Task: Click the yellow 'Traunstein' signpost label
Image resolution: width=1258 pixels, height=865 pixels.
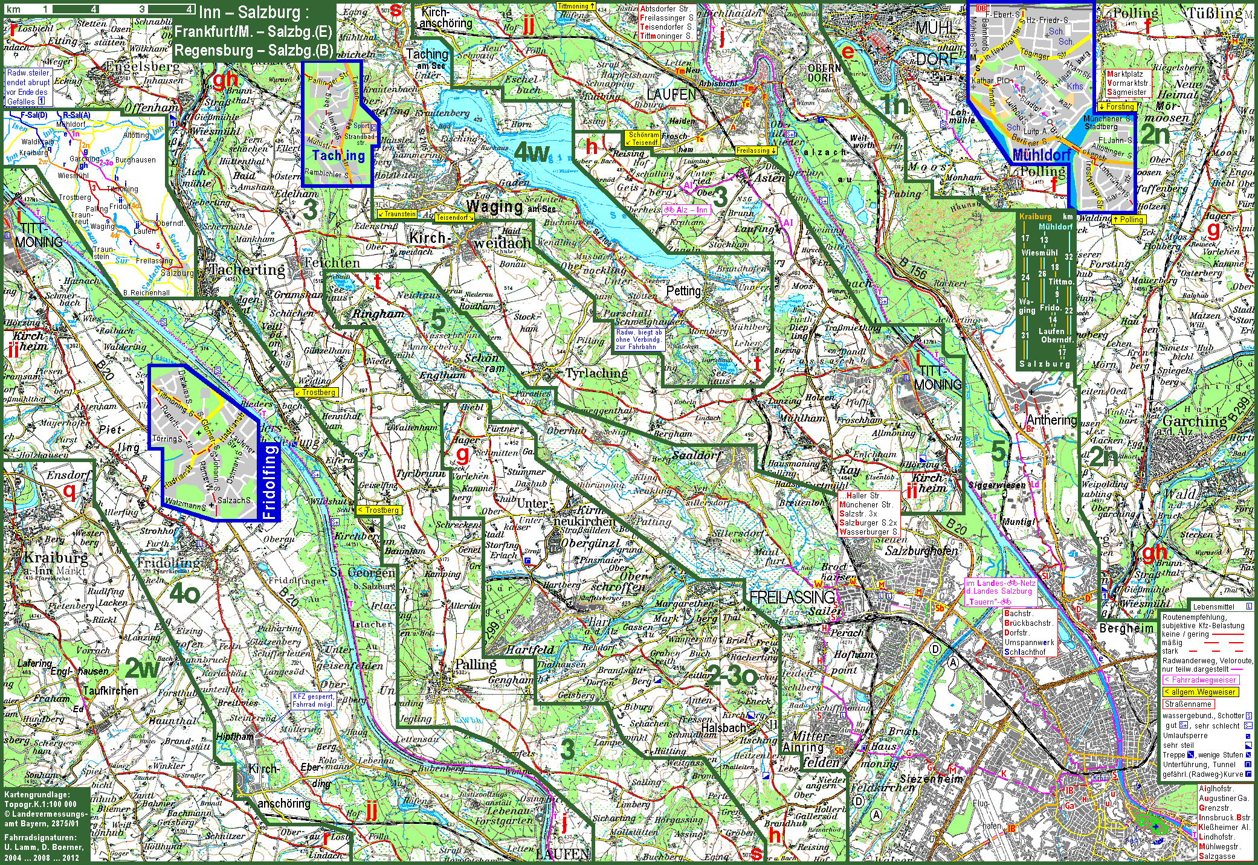Action: [397, 214]
